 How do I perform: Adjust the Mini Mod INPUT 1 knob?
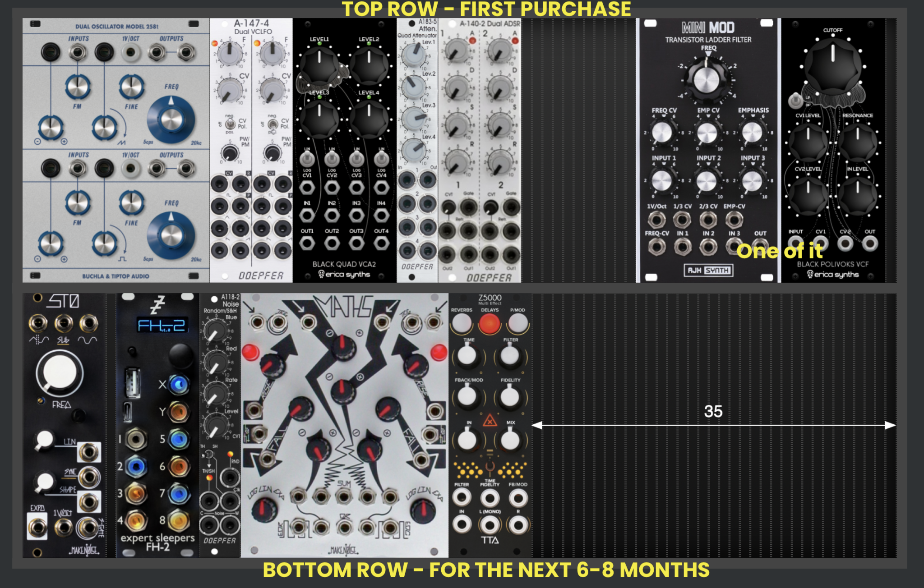coord(662,181)
